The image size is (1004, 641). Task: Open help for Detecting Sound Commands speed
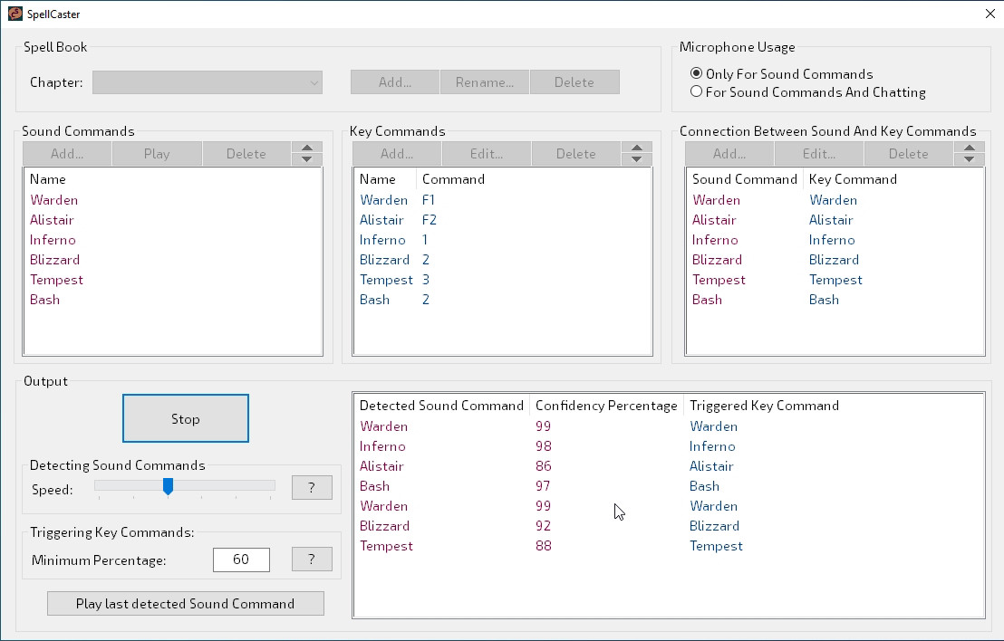[312, 488]
